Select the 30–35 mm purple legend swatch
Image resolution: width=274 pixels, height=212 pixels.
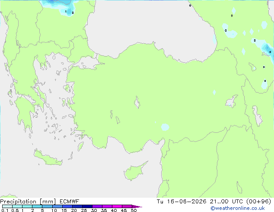pos(97,206)
